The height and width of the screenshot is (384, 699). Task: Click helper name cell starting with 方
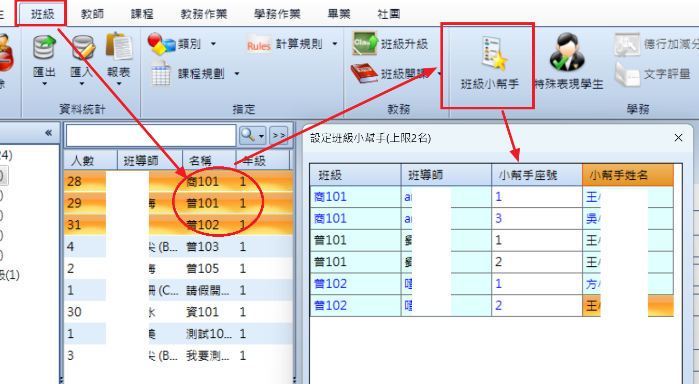pos(628,283)
